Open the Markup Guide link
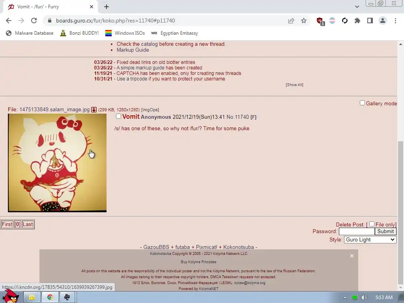 (x=133, y=50)
